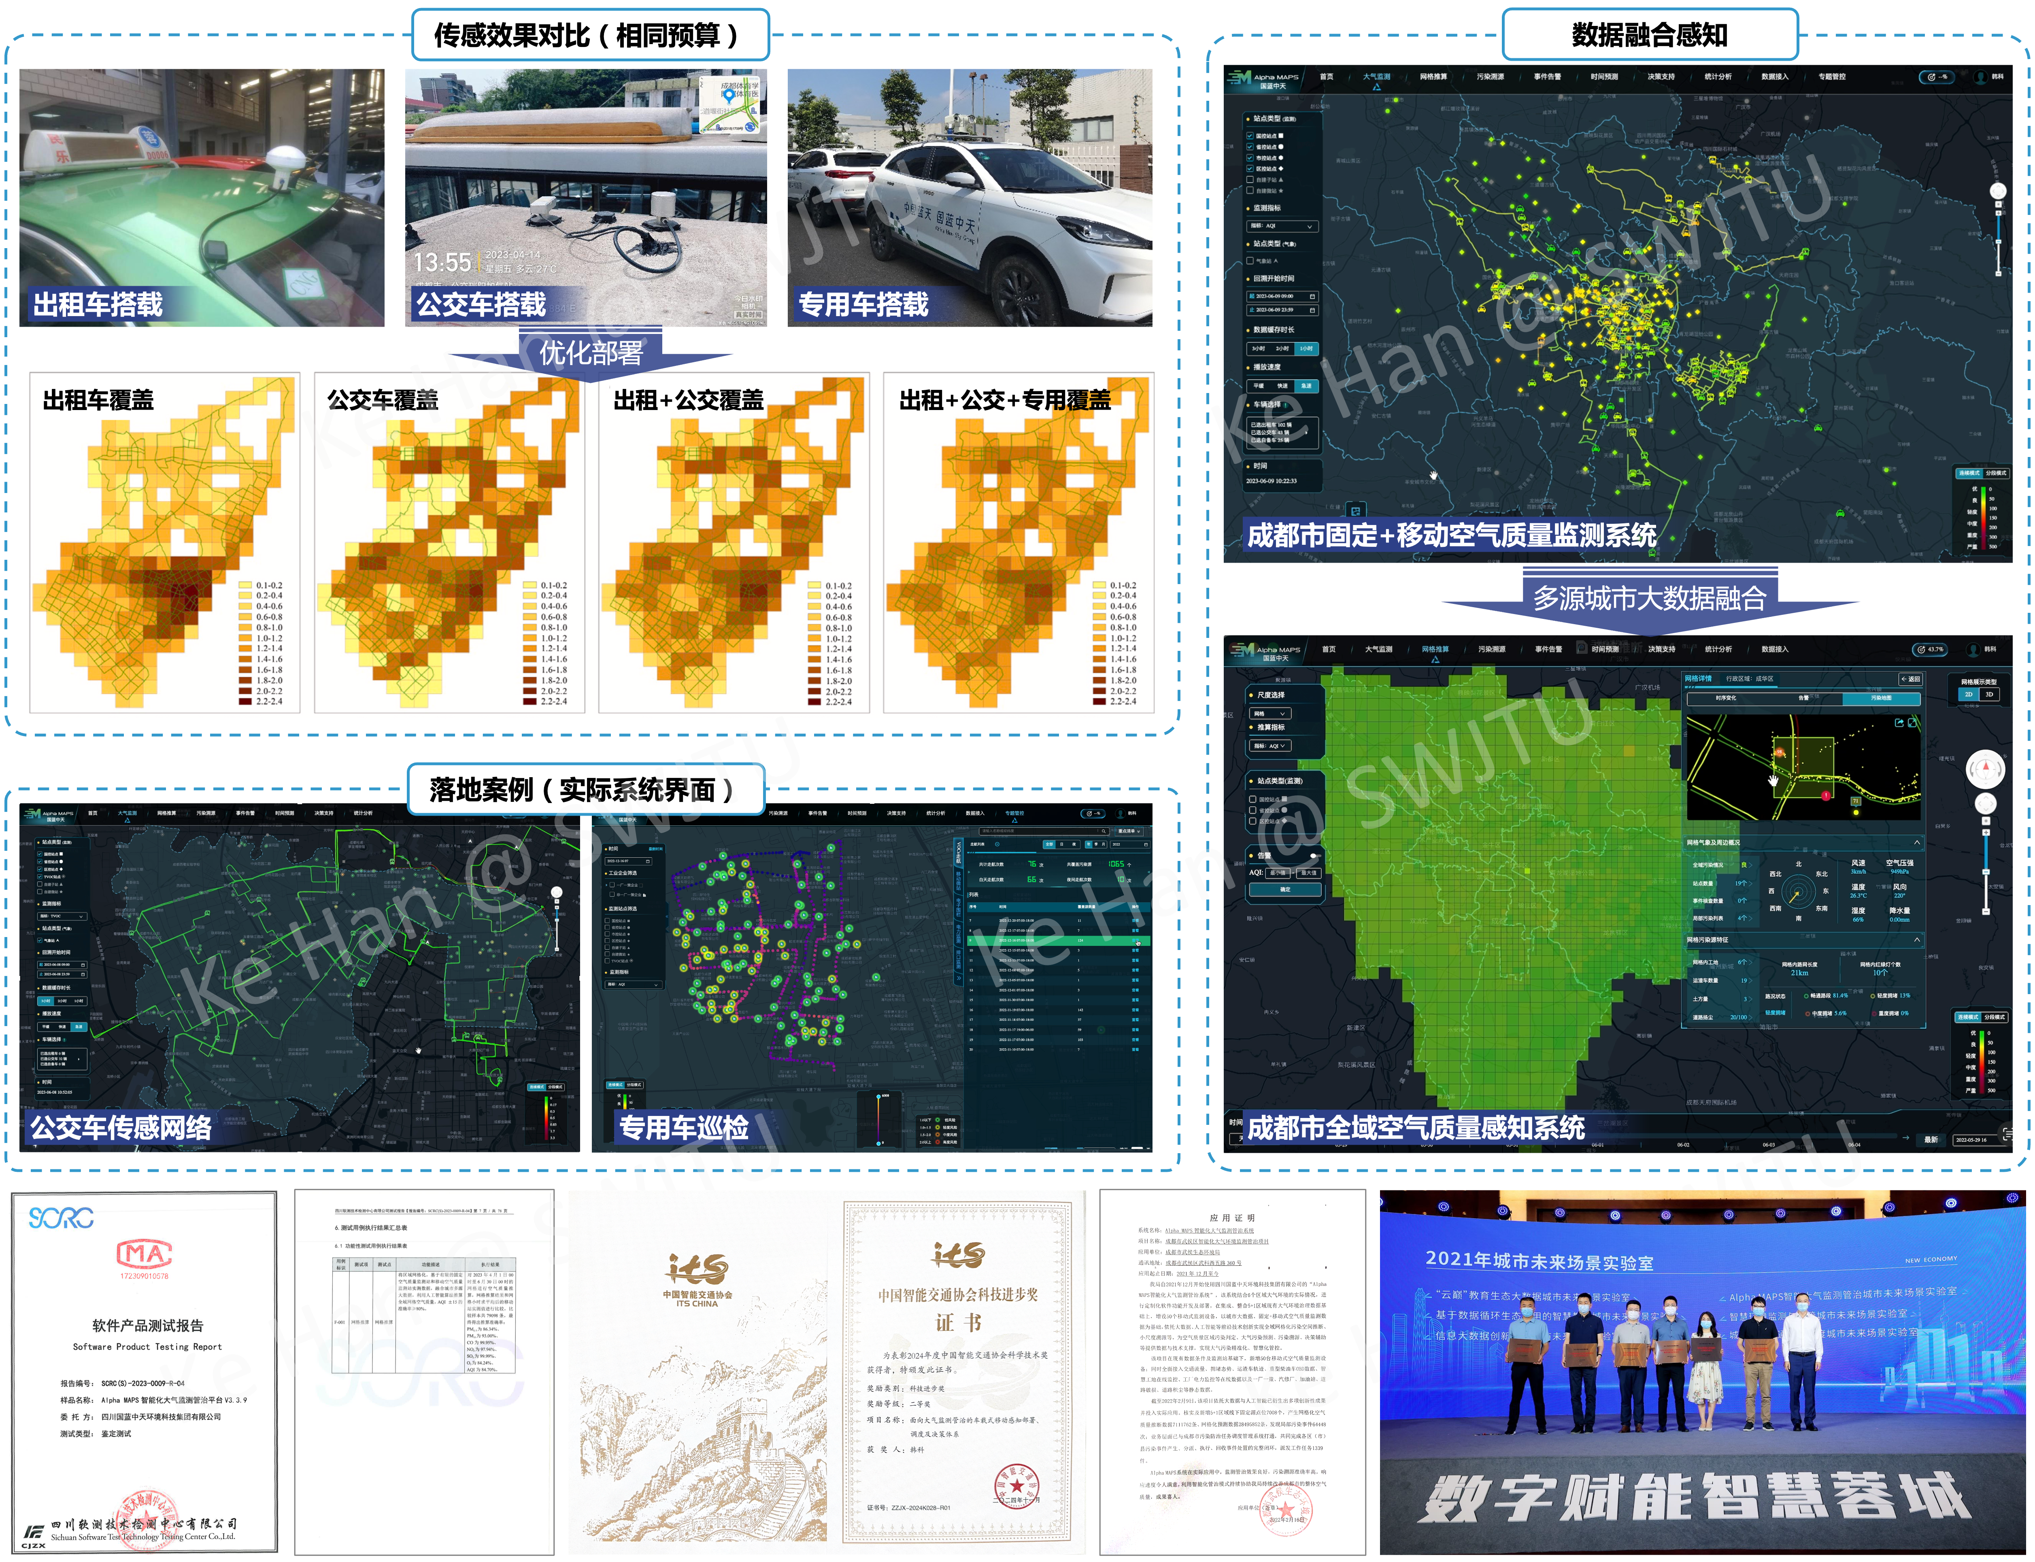Open the 网格 dropdown under 尺度选择
This screenshot has width=2035, height=1562.
click(1270, 714)
